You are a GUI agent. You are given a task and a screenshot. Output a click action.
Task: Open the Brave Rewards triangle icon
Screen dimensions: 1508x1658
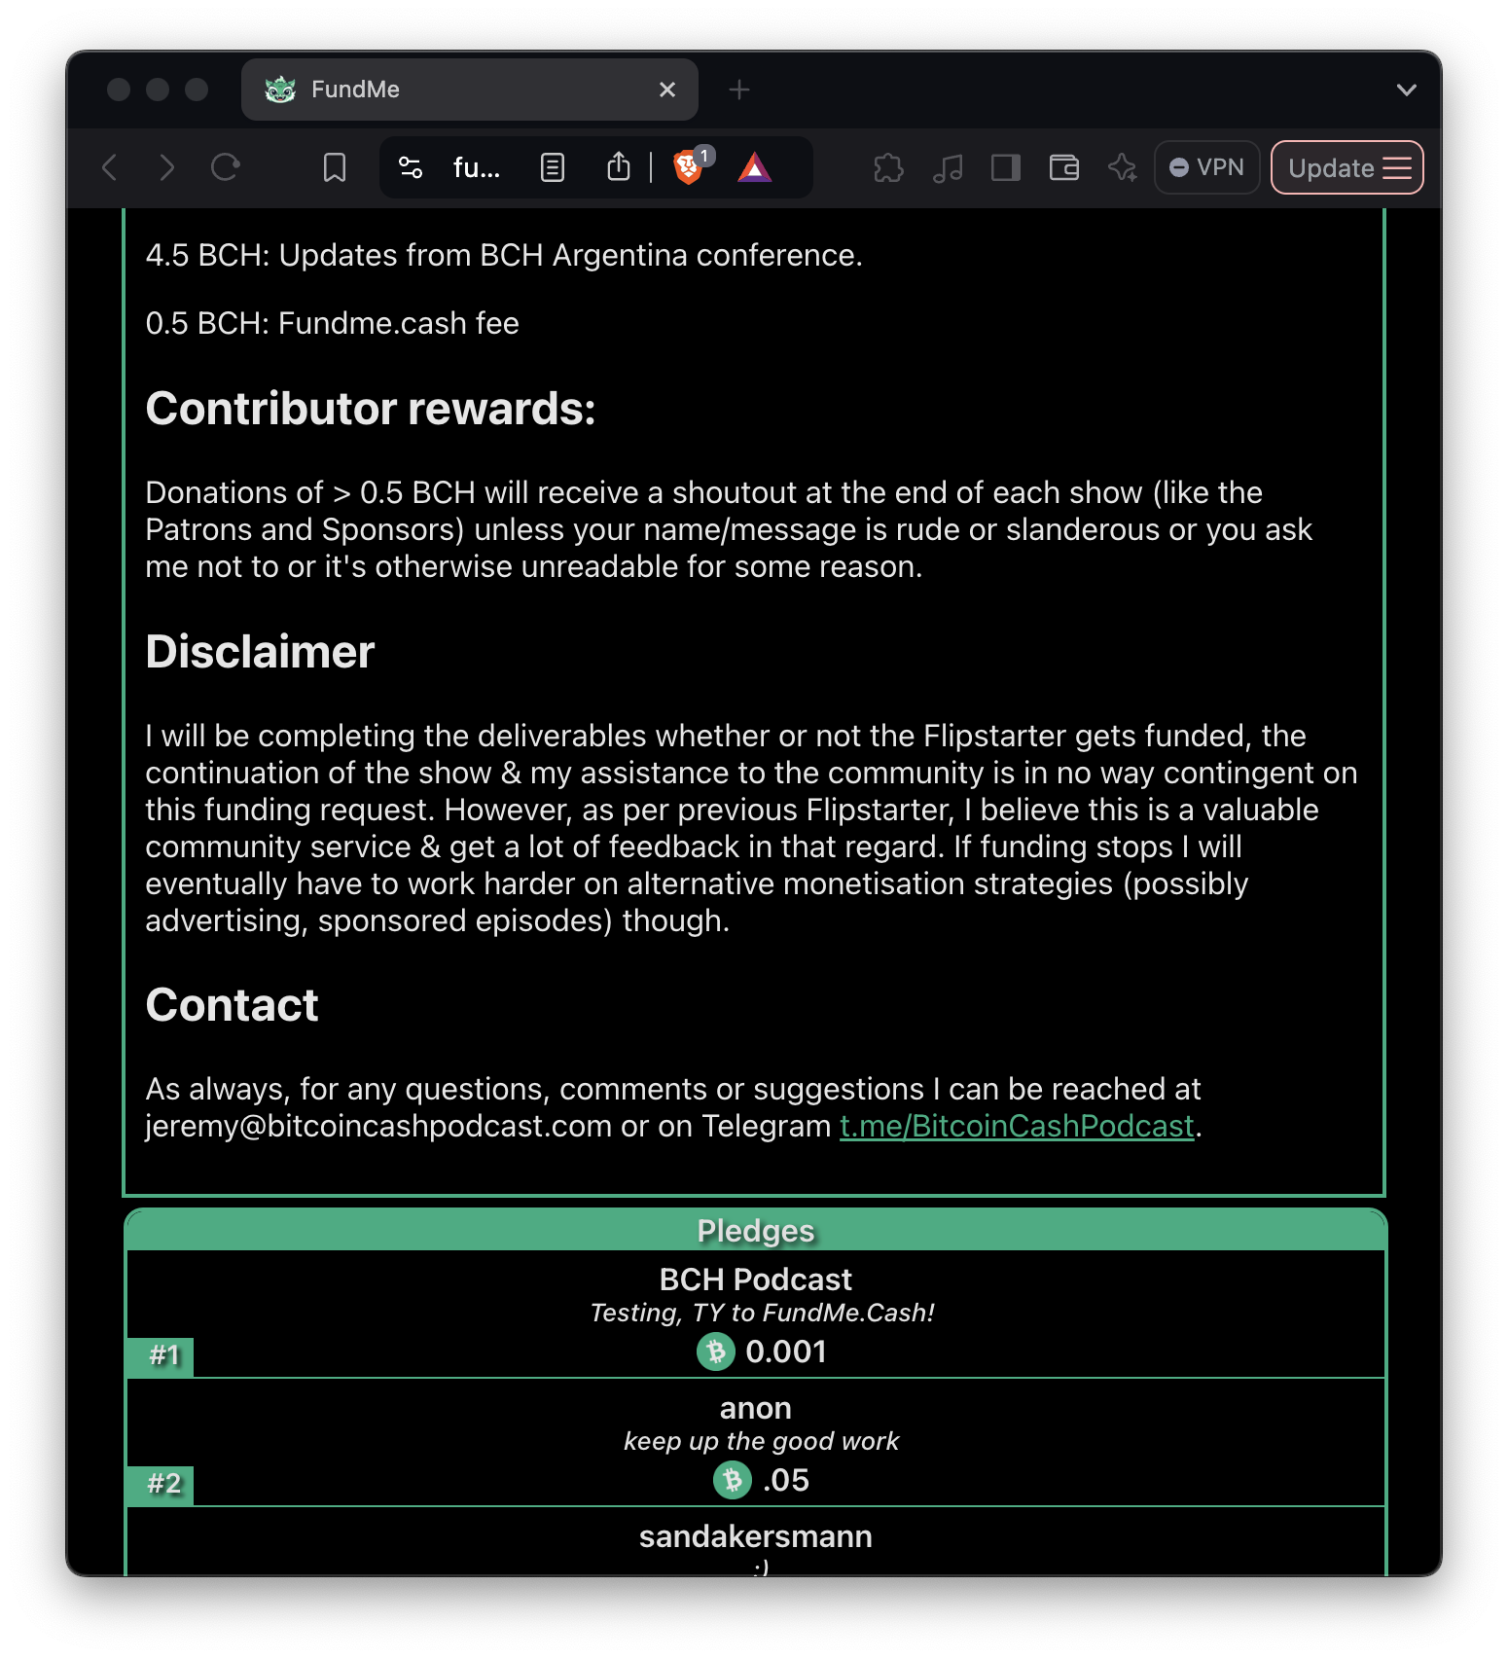754,168
